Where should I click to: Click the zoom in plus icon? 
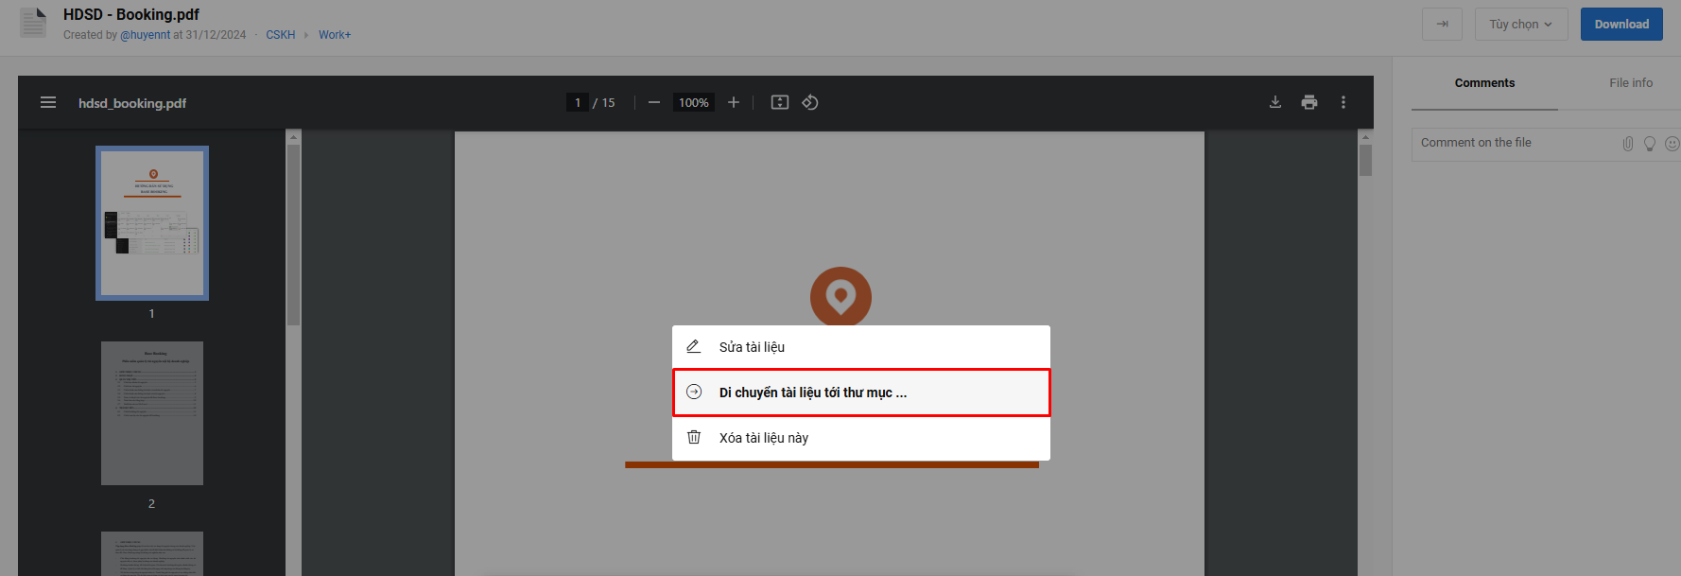point(734,102)
